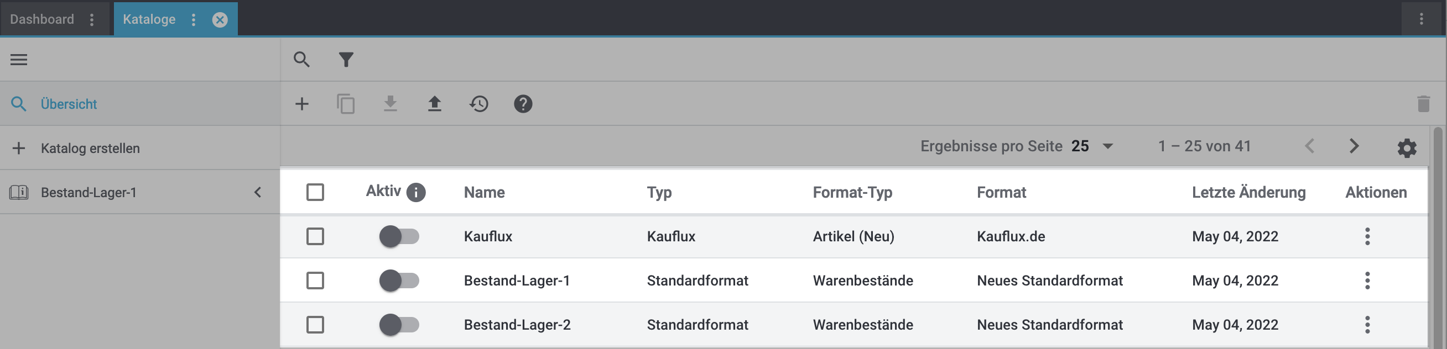Open the results per page dropdown
Screen dimensions: 1447x349
1092,146
